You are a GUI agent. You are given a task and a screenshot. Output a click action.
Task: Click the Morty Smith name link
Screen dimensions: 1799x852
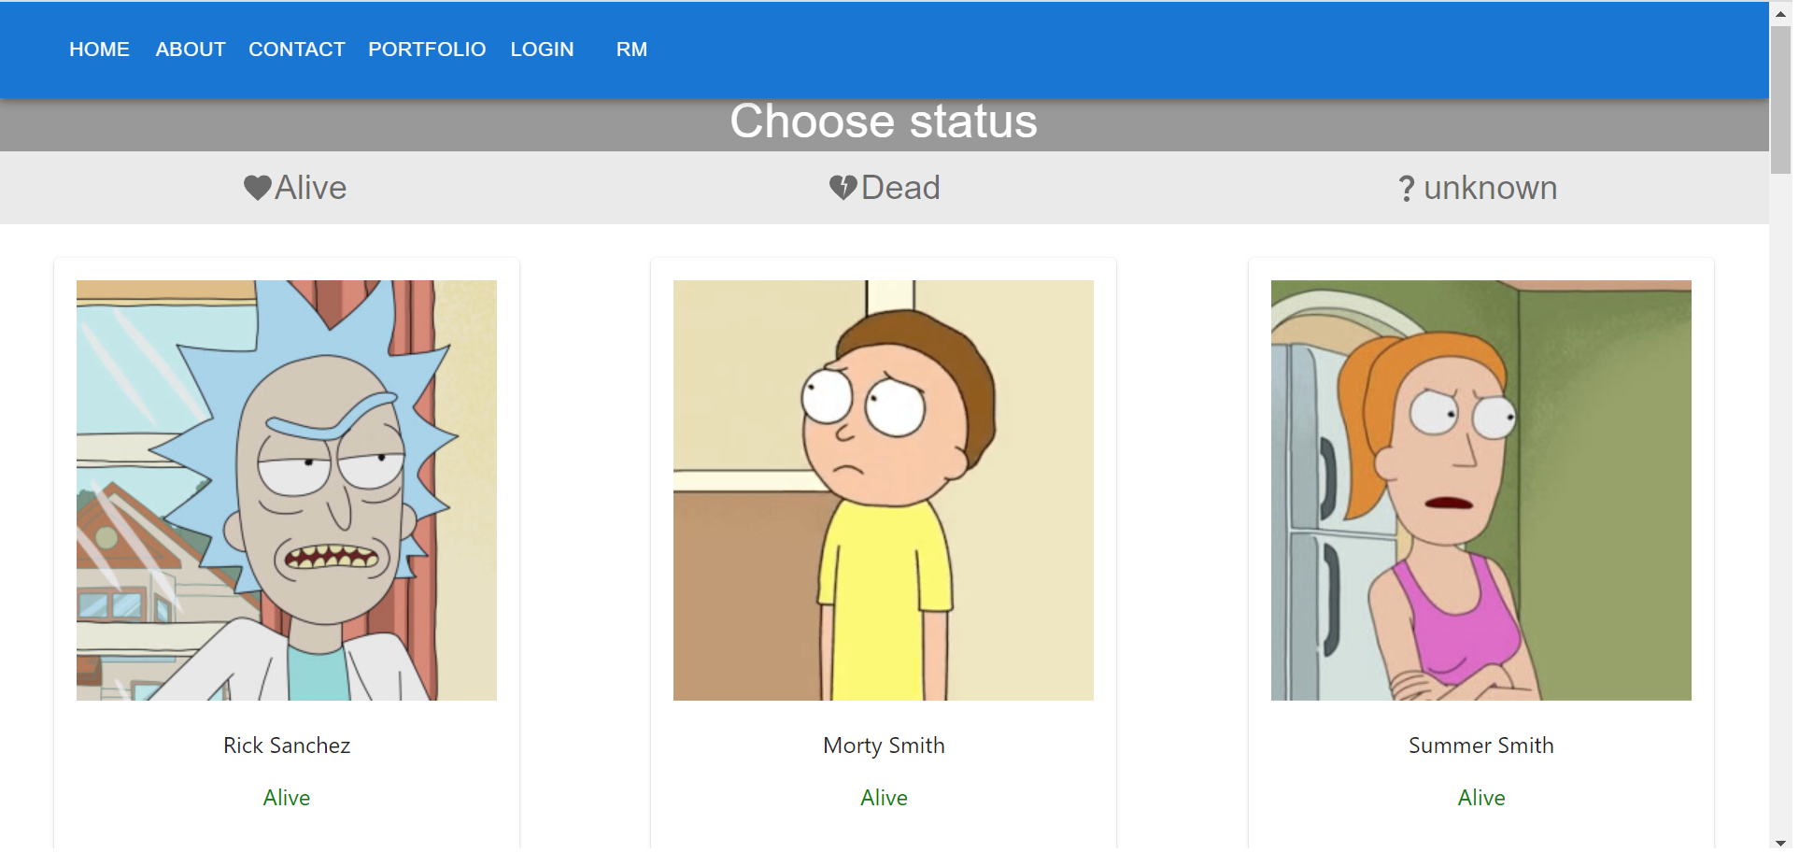point(884,745)
